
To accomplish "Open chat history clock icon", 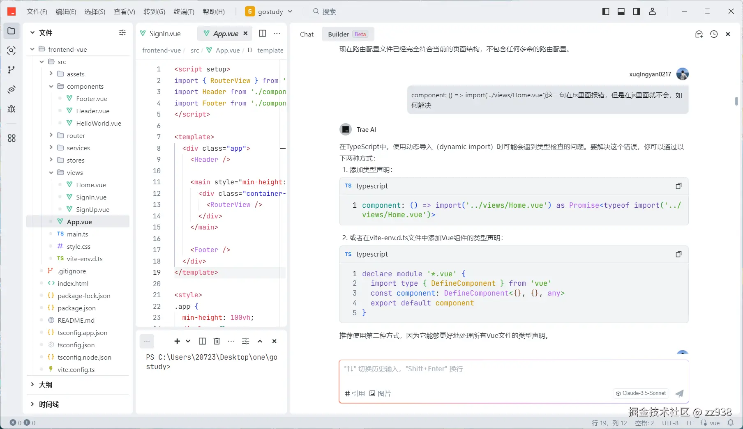I will coord(714,34).
